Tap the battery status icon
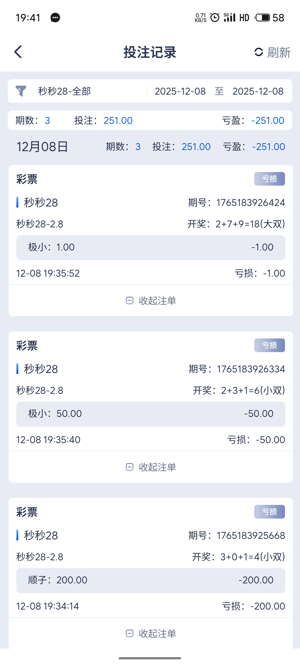The width and height of the screenshot is (300, 668). point(262,18)
